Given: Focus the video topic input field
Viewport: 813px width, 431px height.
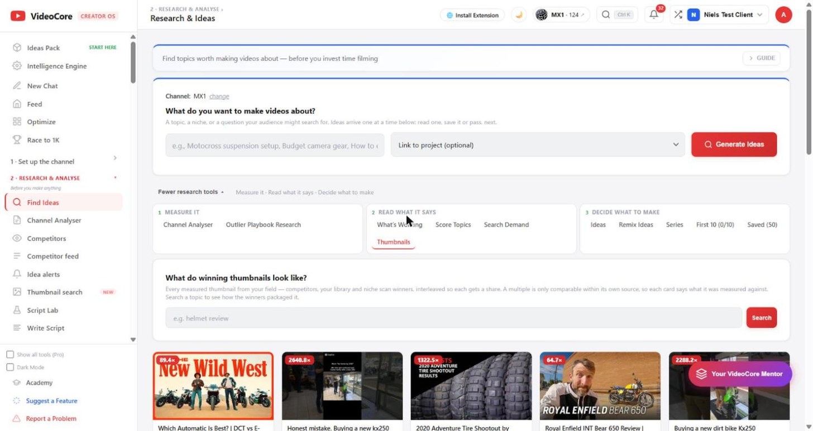Looking at the screenshot, I should pyautogui.click(x=275, y=145).
